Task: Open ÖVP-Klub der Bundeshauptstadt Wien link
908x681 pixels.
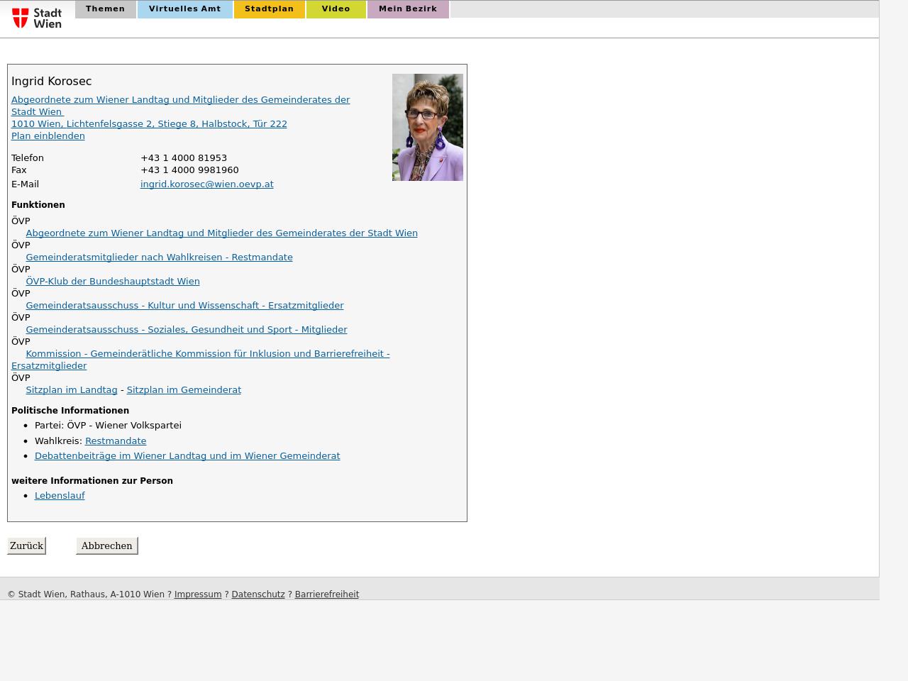Action: pyautogui.click(x=113, y=281)
